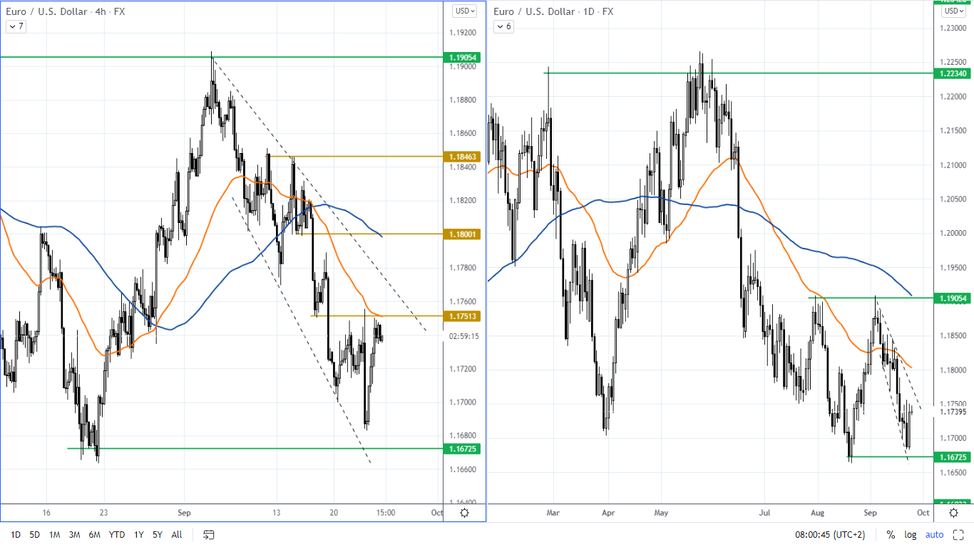Open the USD currency dropdown on right chart
This screenshot has height=547, width=974.
point(953,11)
